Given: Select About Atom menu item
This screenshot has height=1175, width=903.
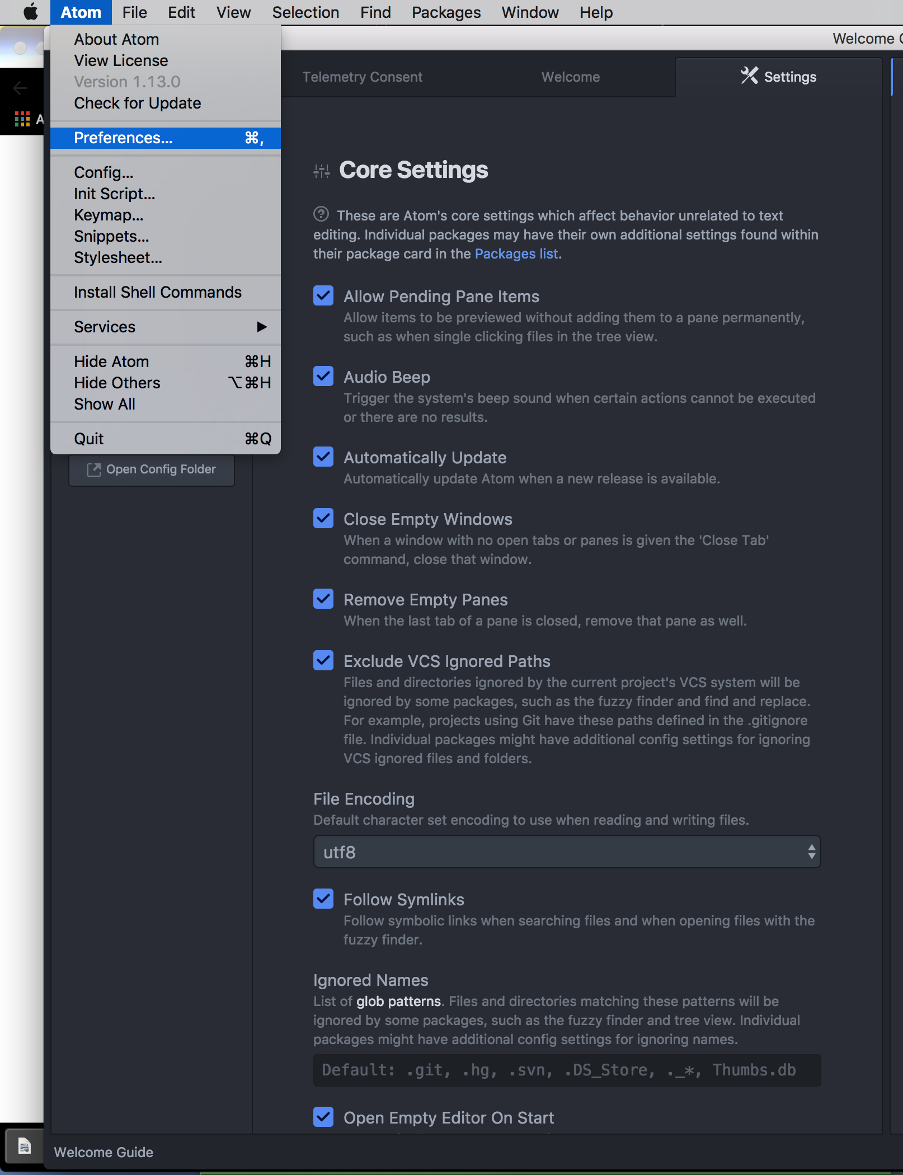Looking at the screenshot, I should coord(166,39).
